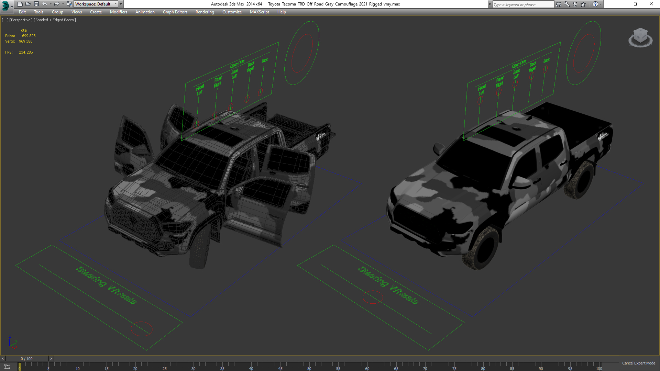Open Subscription Center key icon
This screenshot has width=660, height=371.
click(x=567, y=4)
